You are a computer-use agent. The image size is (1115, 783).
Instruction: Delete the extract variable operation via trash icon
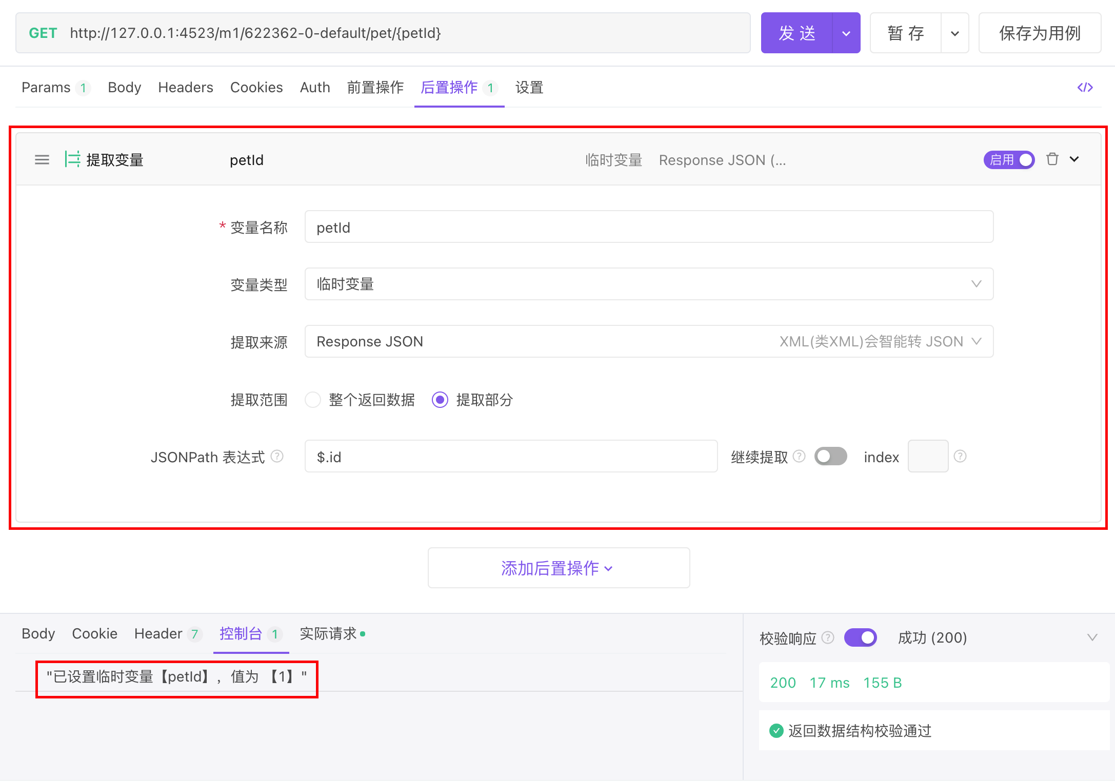[1052, 159]
